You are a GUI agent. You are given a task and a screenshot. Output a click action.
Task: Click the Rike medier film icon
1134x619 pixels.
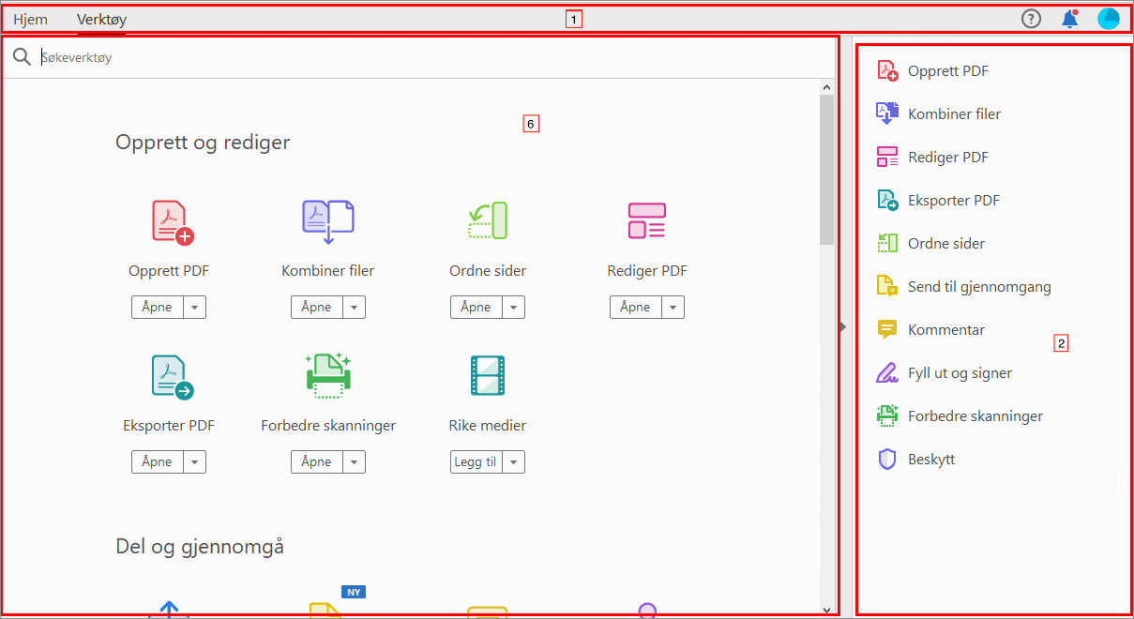tap(487, 376)
